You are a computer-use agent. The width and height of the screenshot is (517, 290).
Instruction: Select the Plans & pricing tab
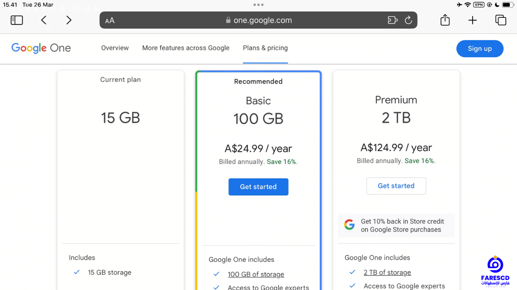tap(265, 48)
